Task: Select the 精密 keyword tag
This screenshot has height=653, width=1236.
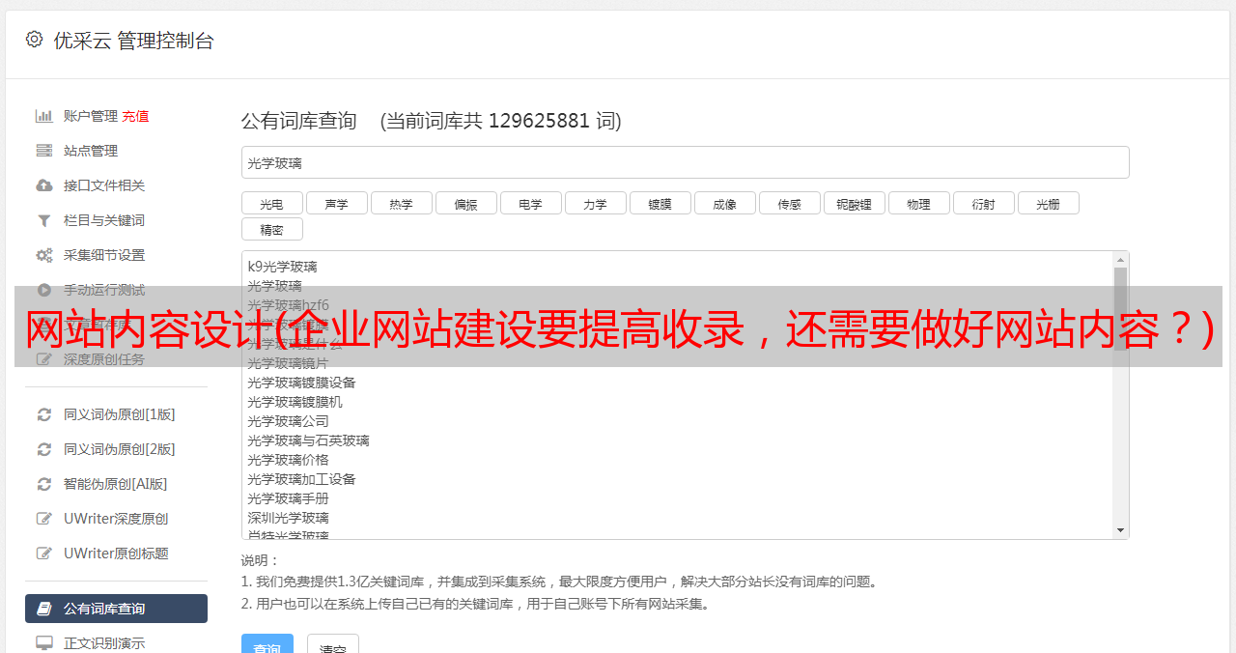Action: coord(271,229)
